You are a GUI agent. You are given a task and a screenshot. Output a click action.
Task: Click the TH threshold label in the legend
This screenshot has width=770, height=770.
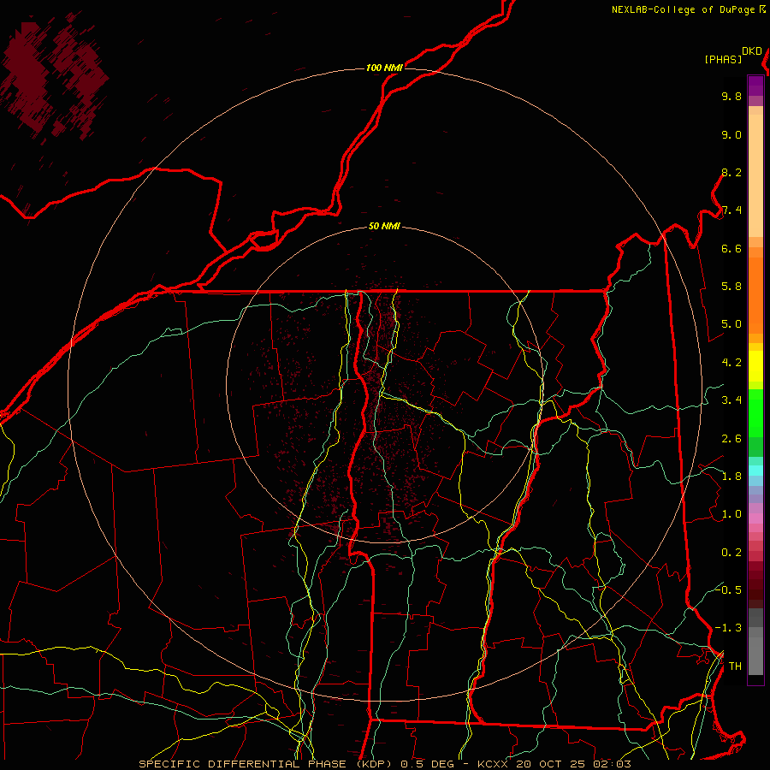click(x=735, y=666)
